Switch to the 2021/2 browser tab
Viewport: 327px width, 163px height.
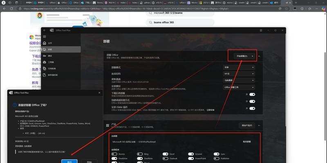[205, 3]
